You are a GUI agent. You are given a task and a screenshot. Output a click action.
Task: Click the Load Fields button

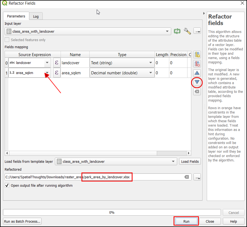coord(190,161)
